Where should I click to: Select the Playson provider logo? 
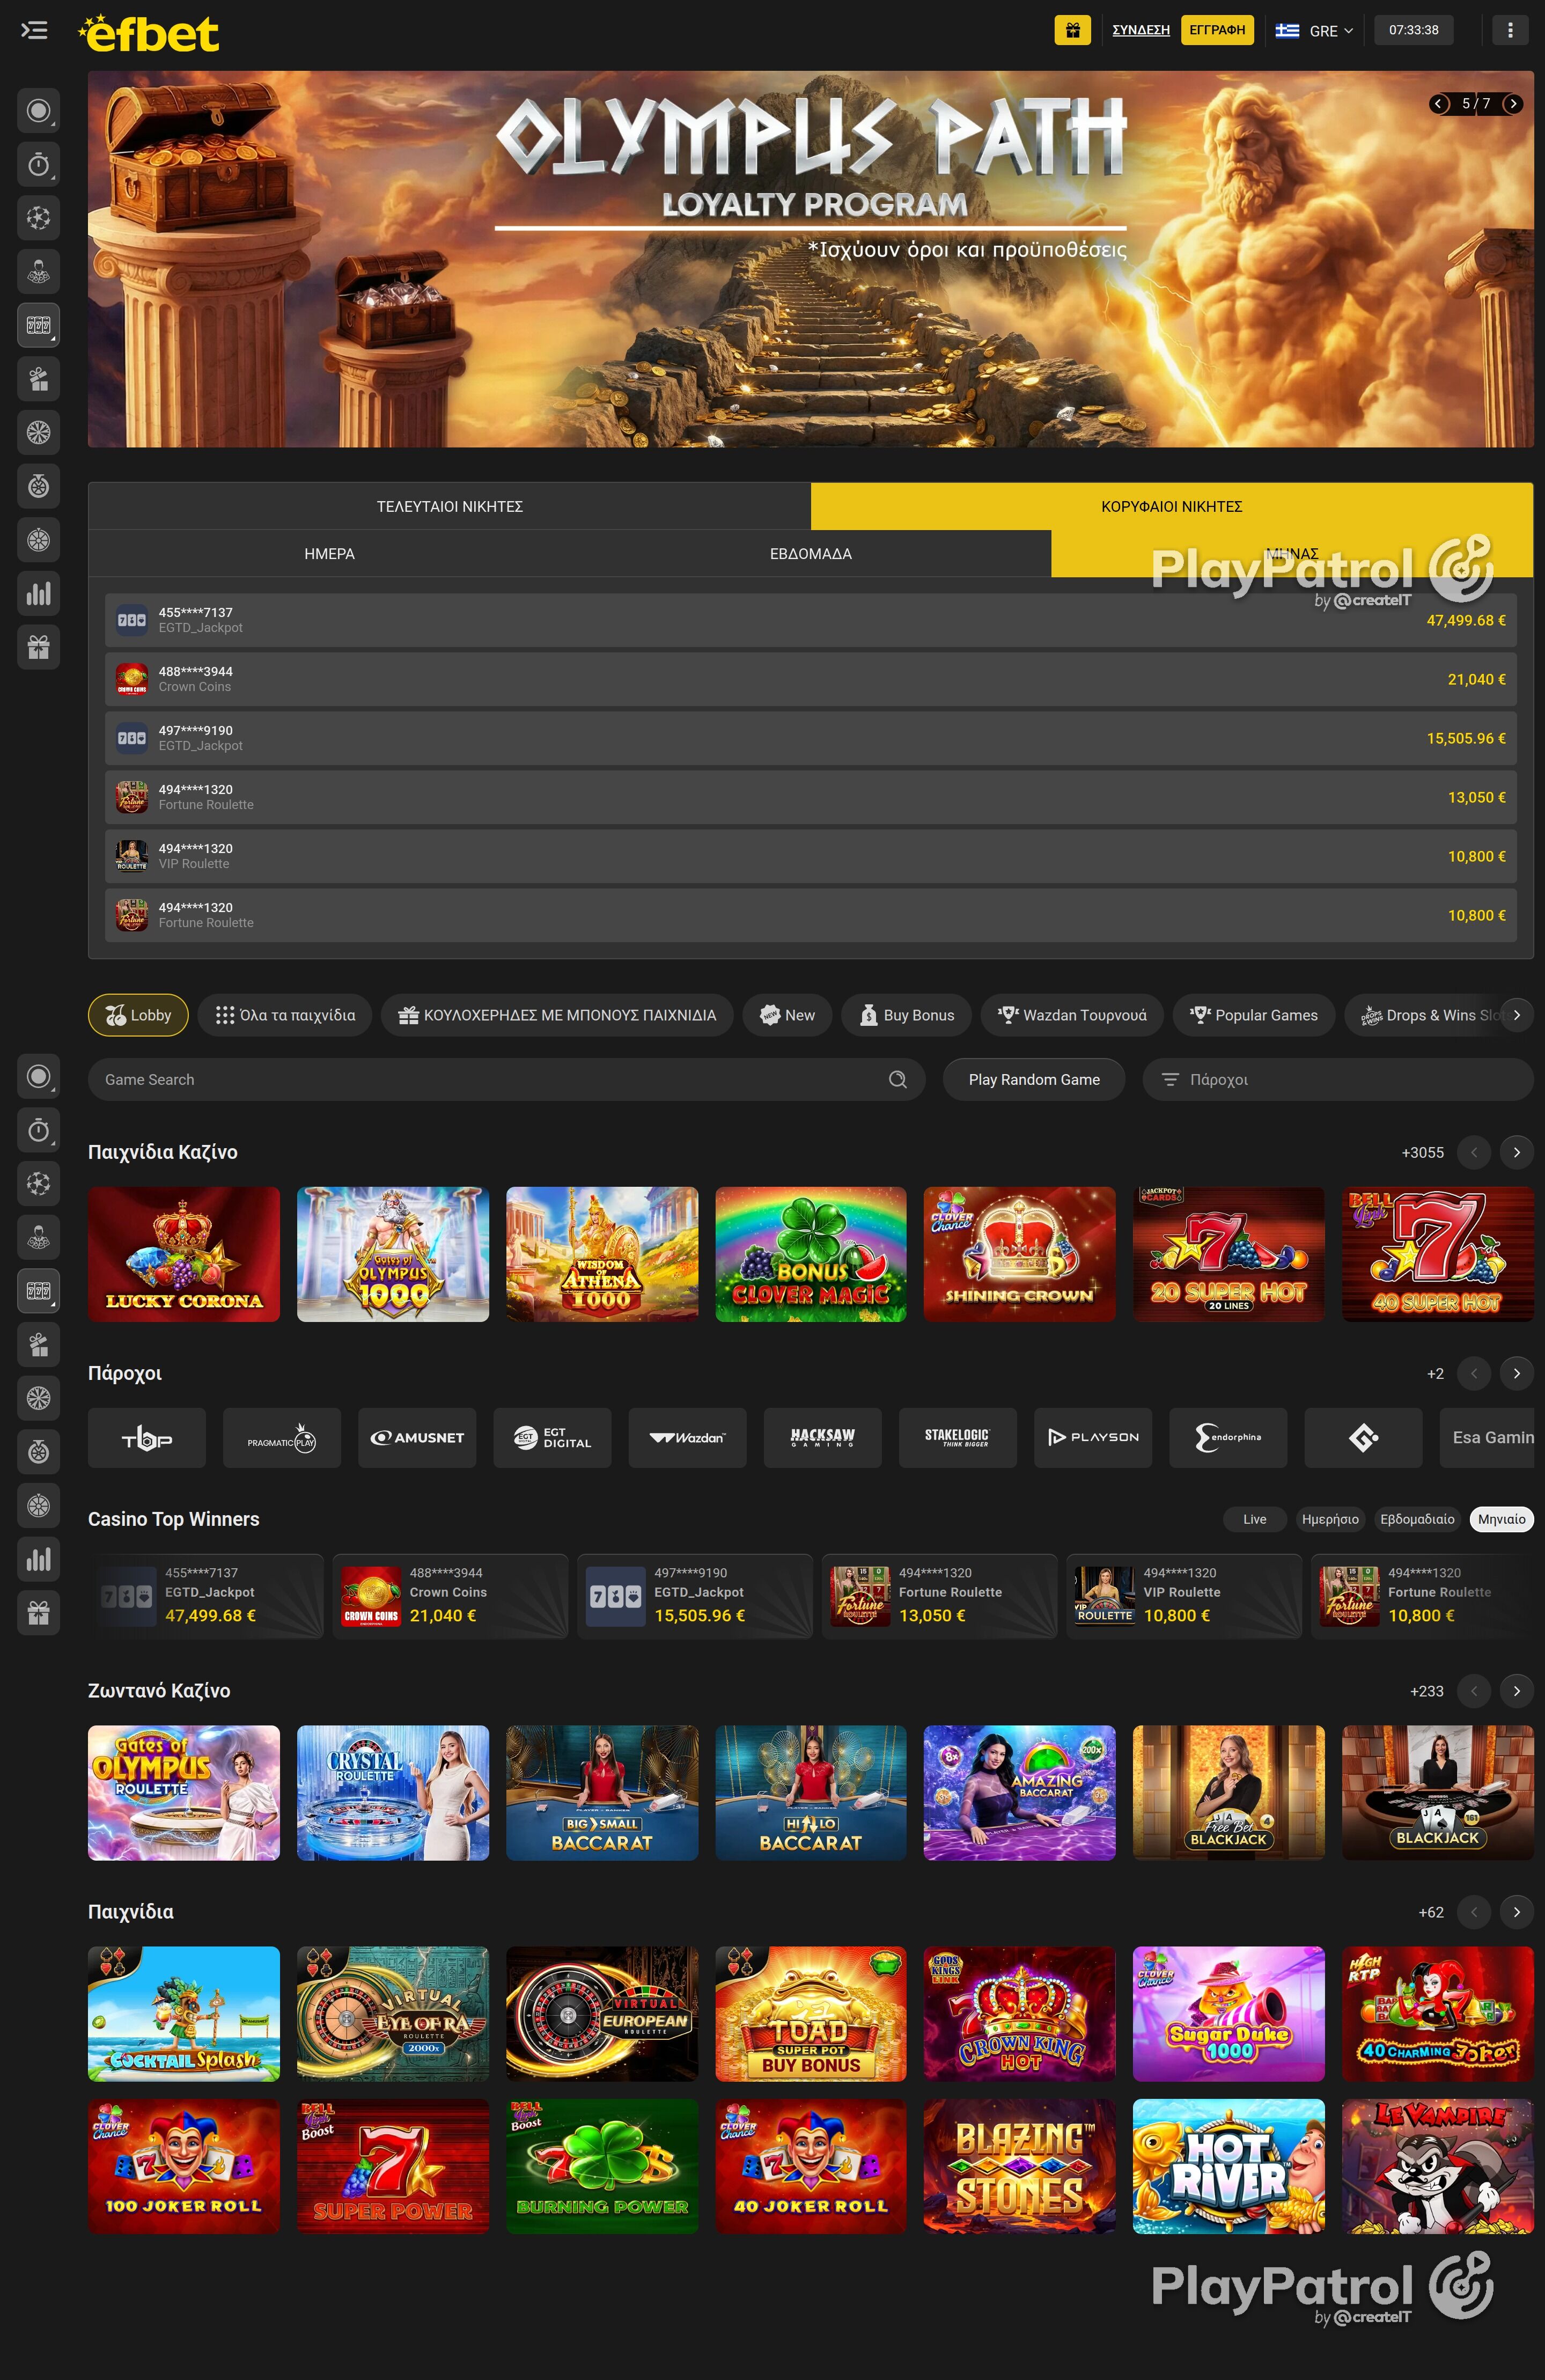coord(1093,1438)
